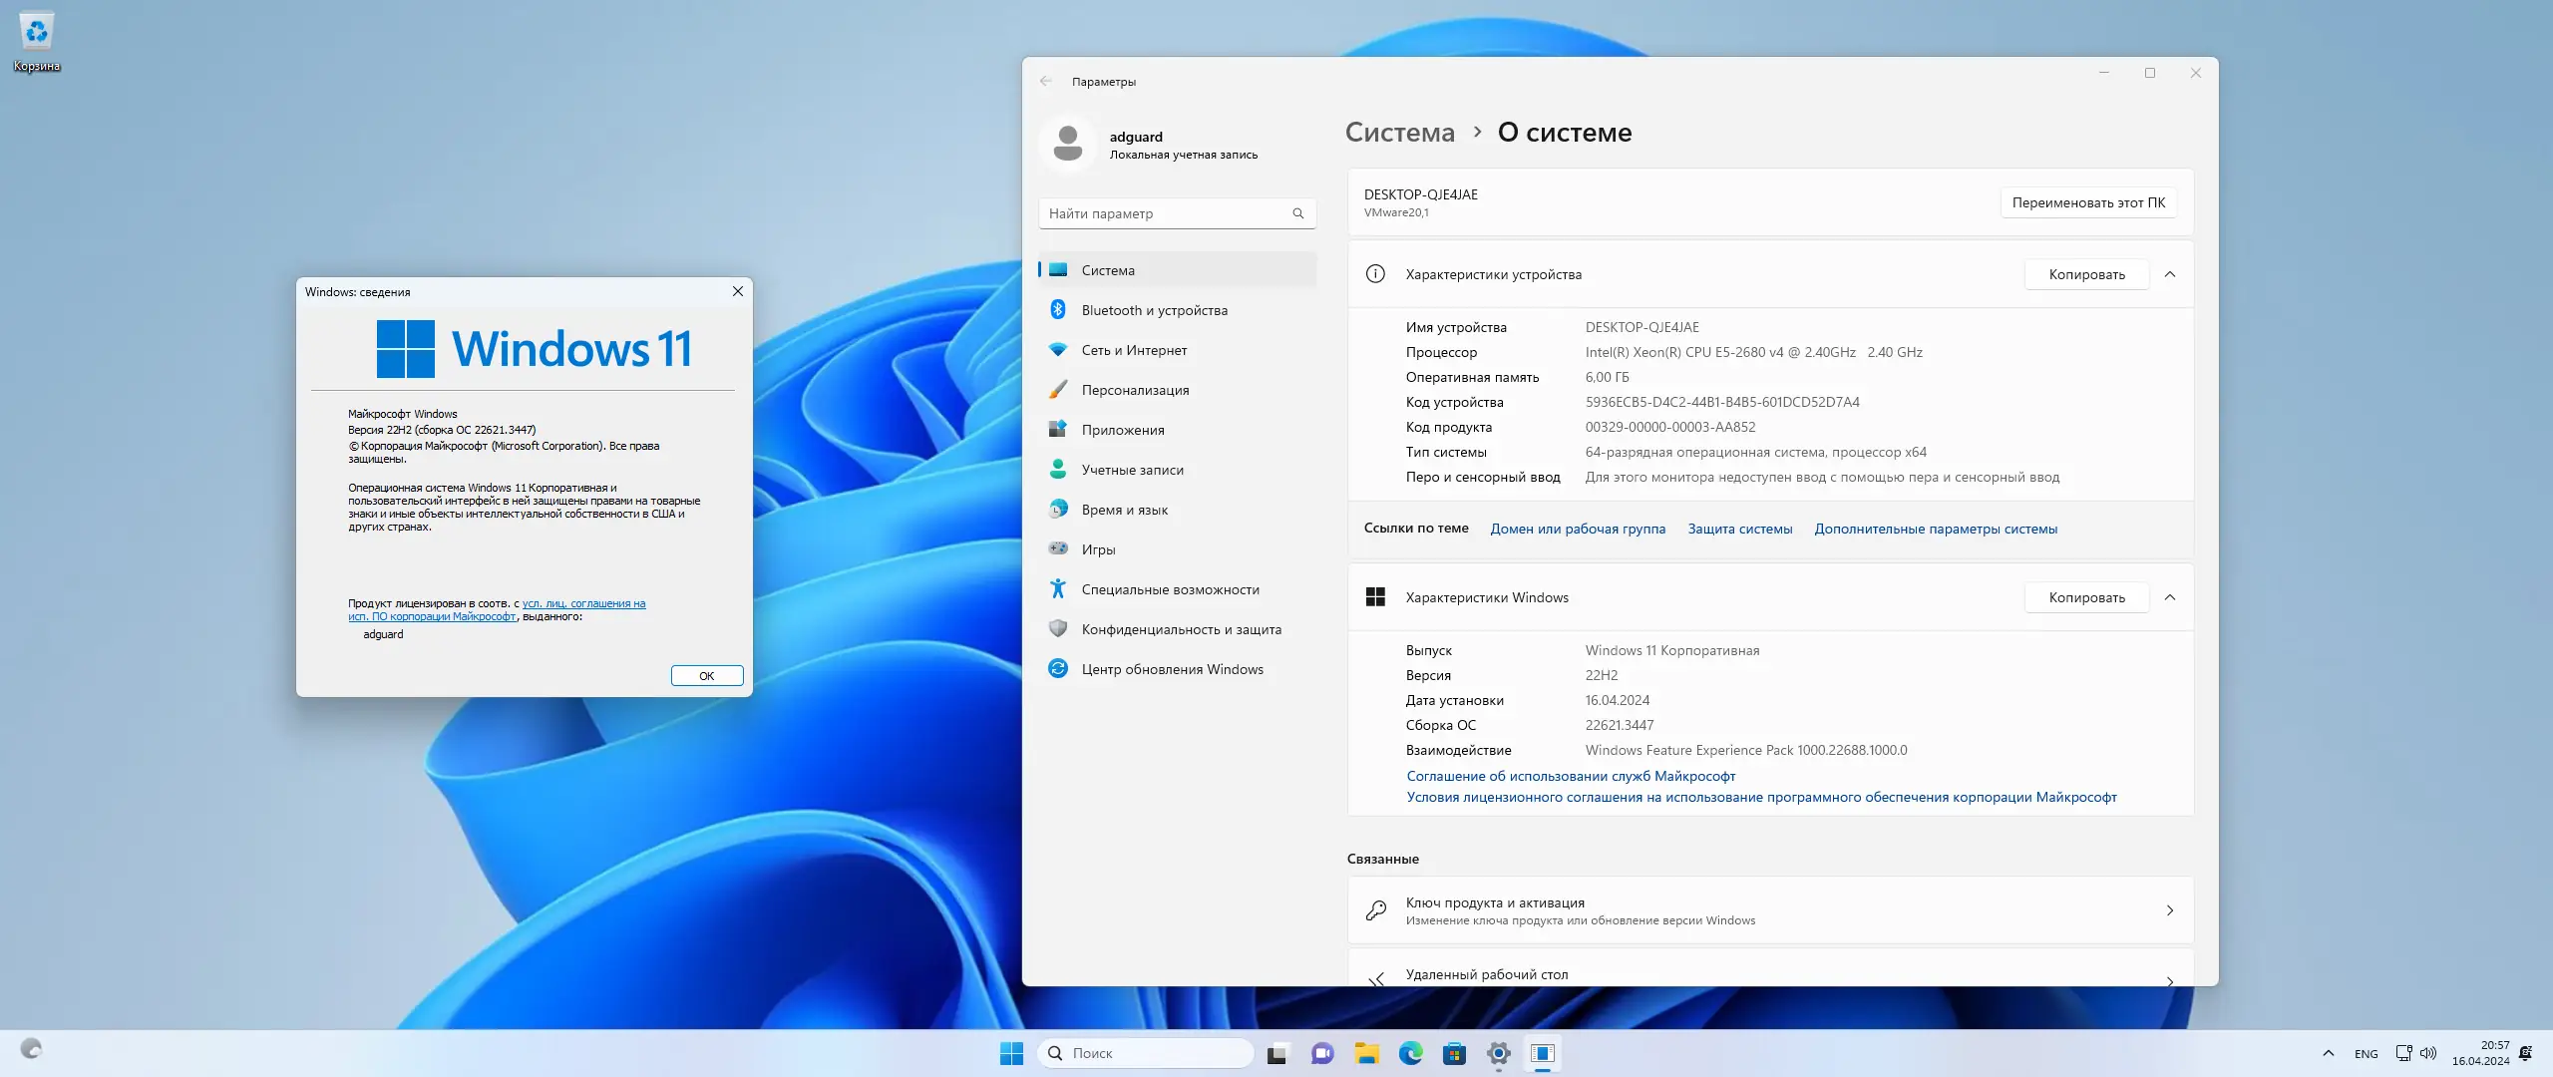This screenshot has height=1077, width=2553.
Task: Open the Специальные возможности settings
Action: point(1170,589)
